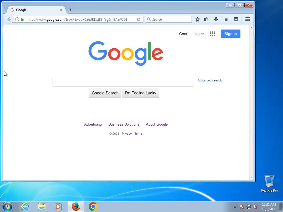The height and width of the screenshot is (212, 283).
Task: Select the Google tab
Action: click(36, 10)
